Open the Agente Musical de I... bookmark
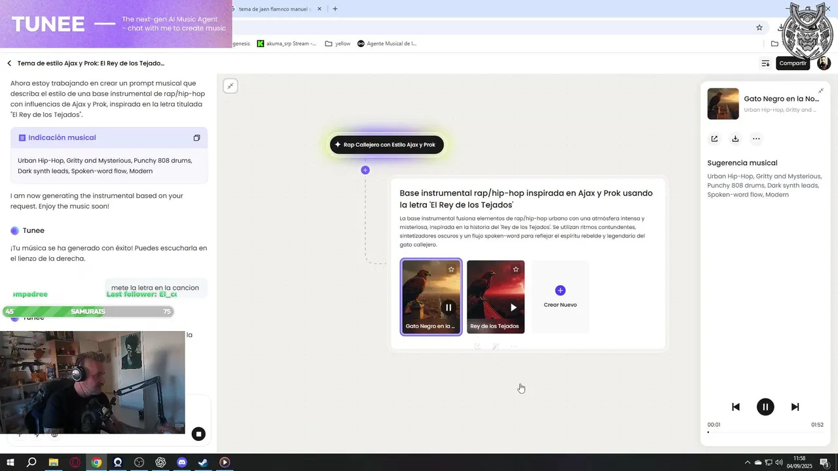838x471 pixels. pos(387,44)
